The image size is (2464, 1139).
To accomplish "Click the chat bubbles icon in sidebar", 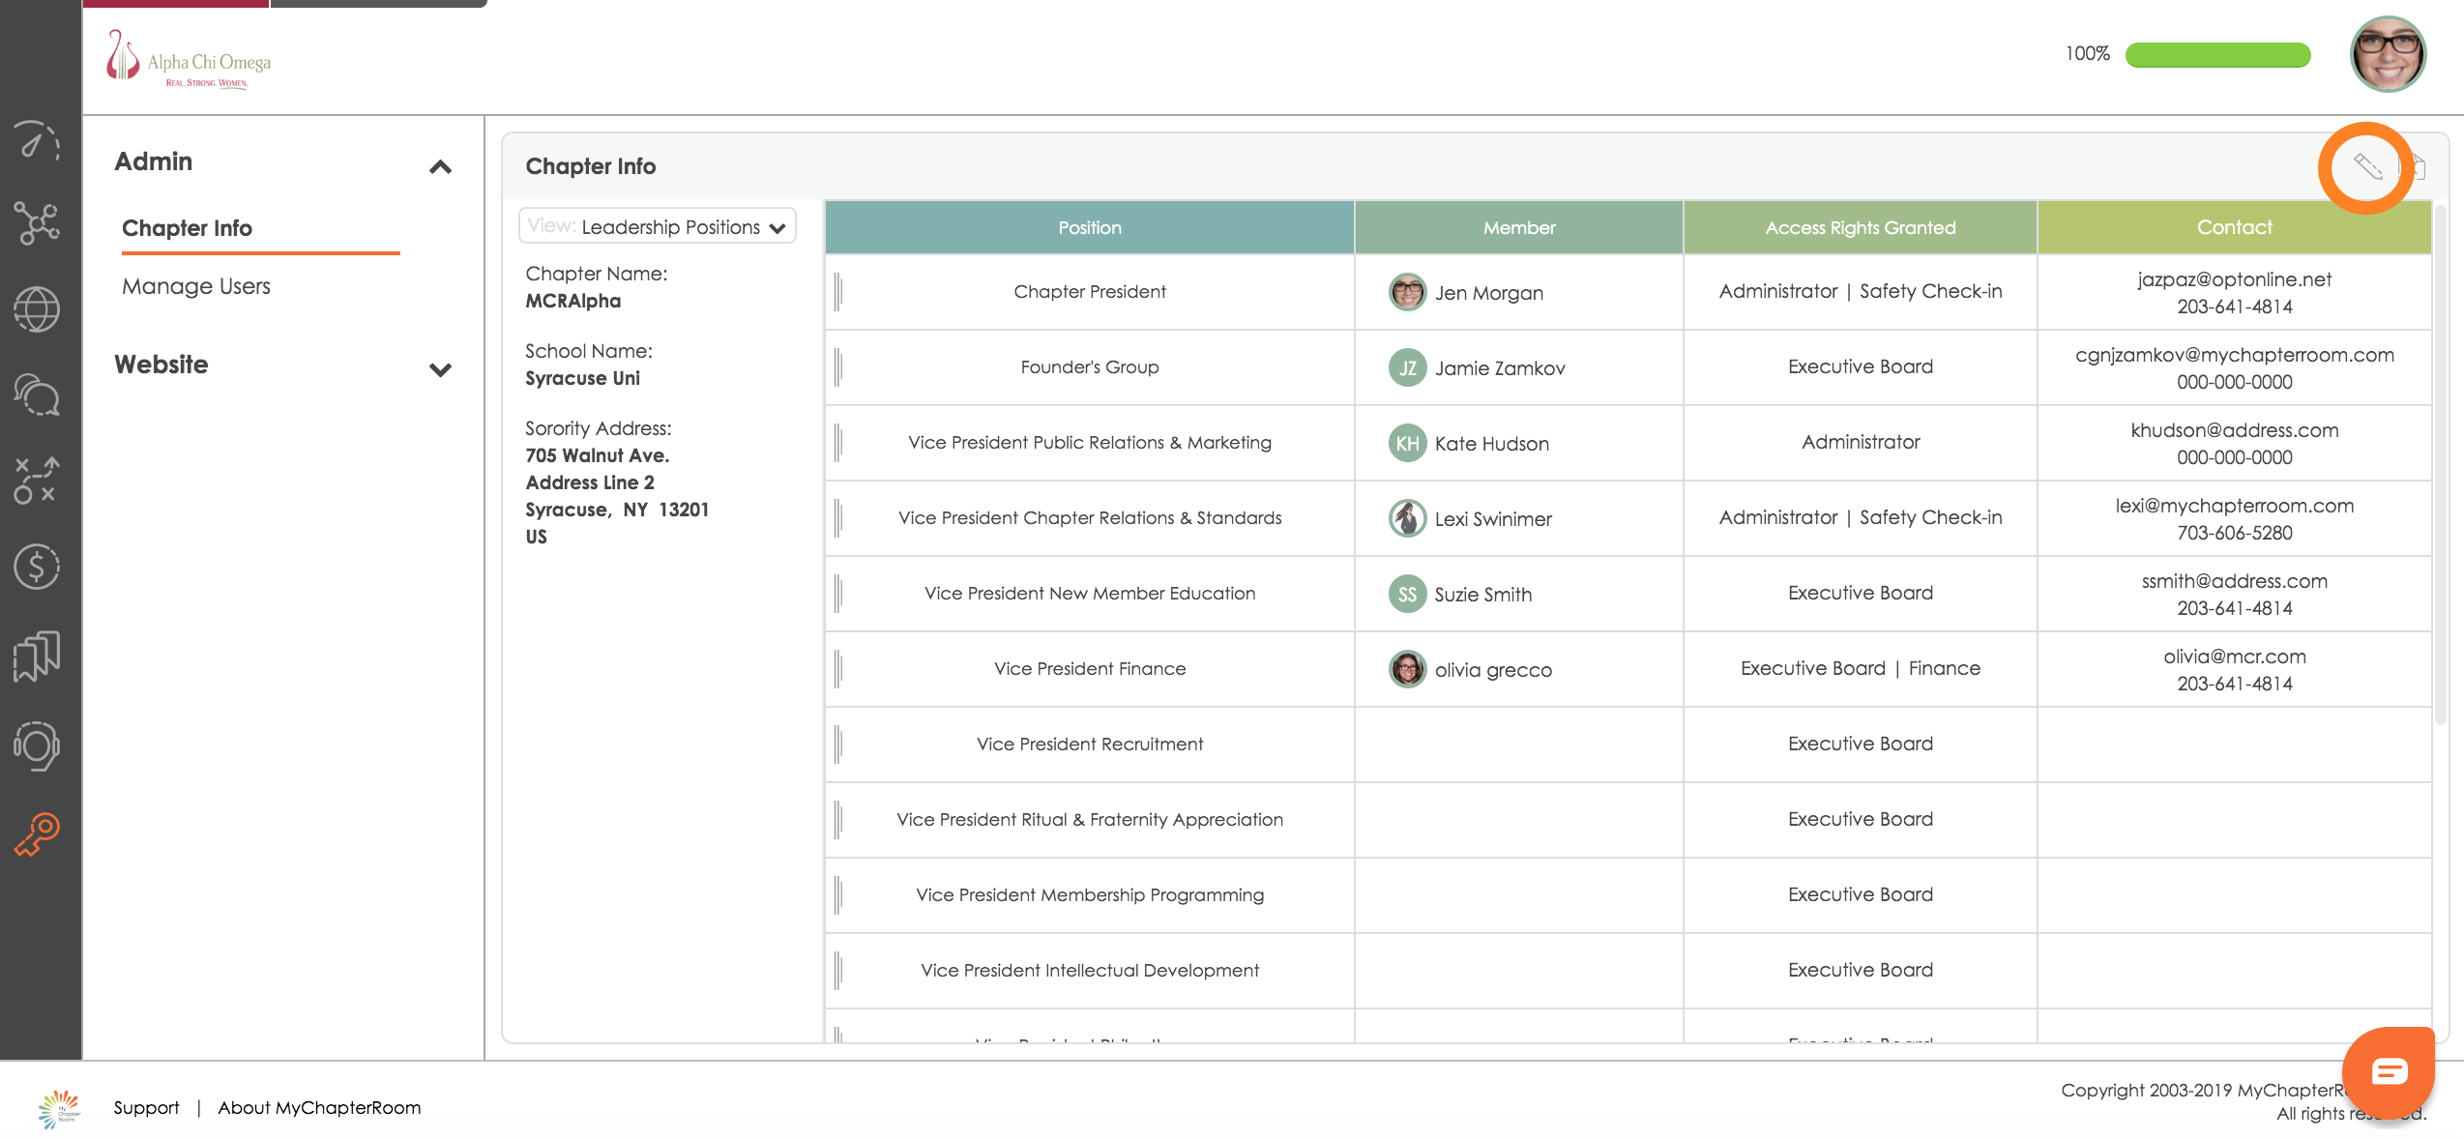I will click(37, 394).
